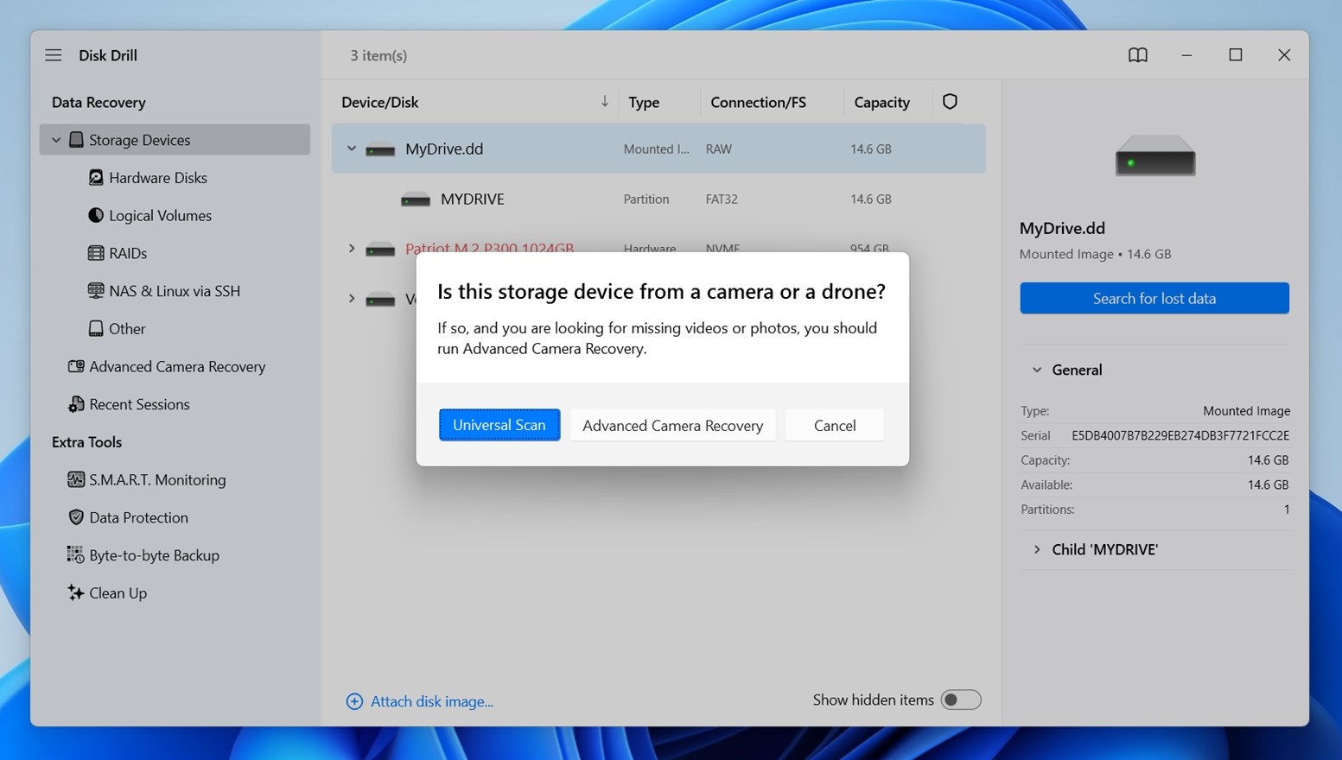Image resolution: width=1342 pixels, height=760 pixels.
Task: Choose Advanced Camera Recovery dialog button
Action: [672, 425]
